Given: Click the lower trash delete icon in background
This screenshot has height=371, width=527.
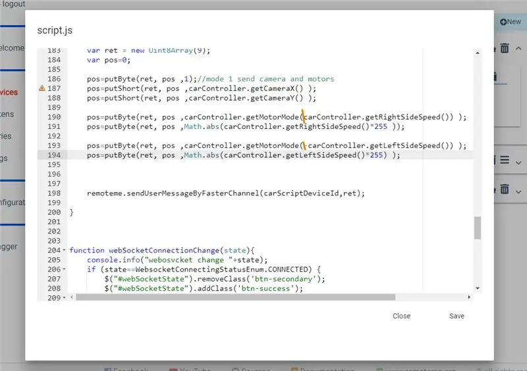Looking at the screenshot, I should click(x=505, y=189).
